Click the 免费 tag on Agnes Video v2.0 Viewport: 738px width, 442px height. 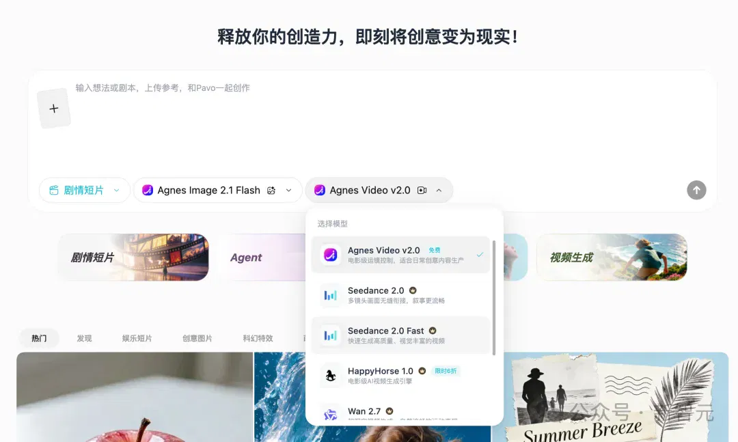click(x=435, y=251)
